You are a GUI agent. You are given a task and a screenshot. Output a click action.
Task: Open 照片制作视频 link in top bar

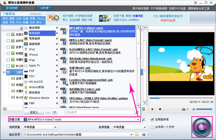point(140,8)
